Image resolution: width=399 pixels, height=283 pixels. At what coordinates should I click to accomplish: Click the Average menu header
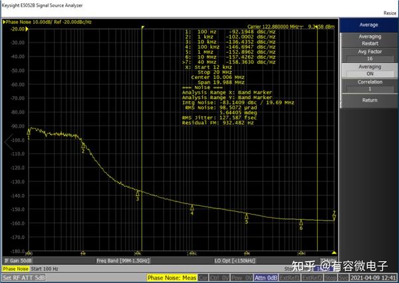[369, 25]
